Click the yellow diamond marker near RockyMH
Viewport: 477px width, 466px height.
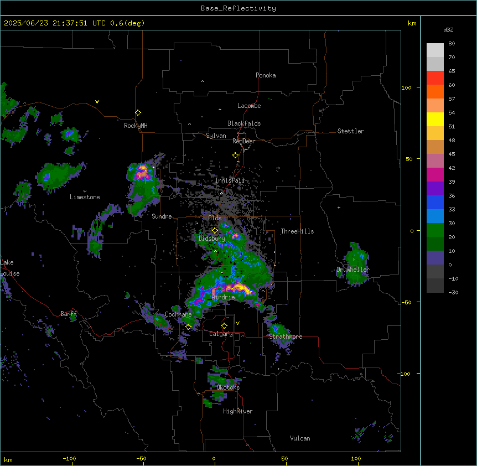click(x=138, y=113)
